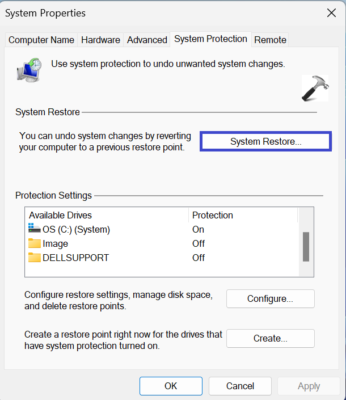Click the Cancel button

240,386
